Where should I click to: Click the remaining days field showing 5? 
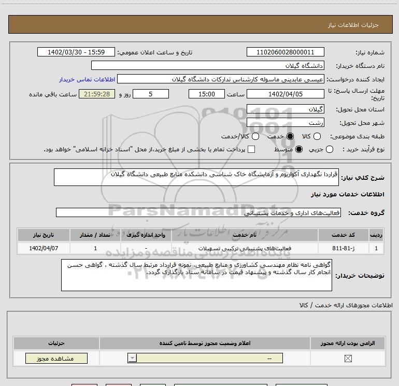(x=151, y=94)
